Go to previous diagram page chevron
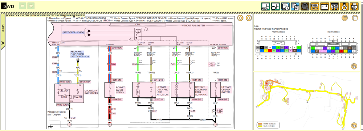Viewport: 363px width, 131px height. (x=240, y=18)
